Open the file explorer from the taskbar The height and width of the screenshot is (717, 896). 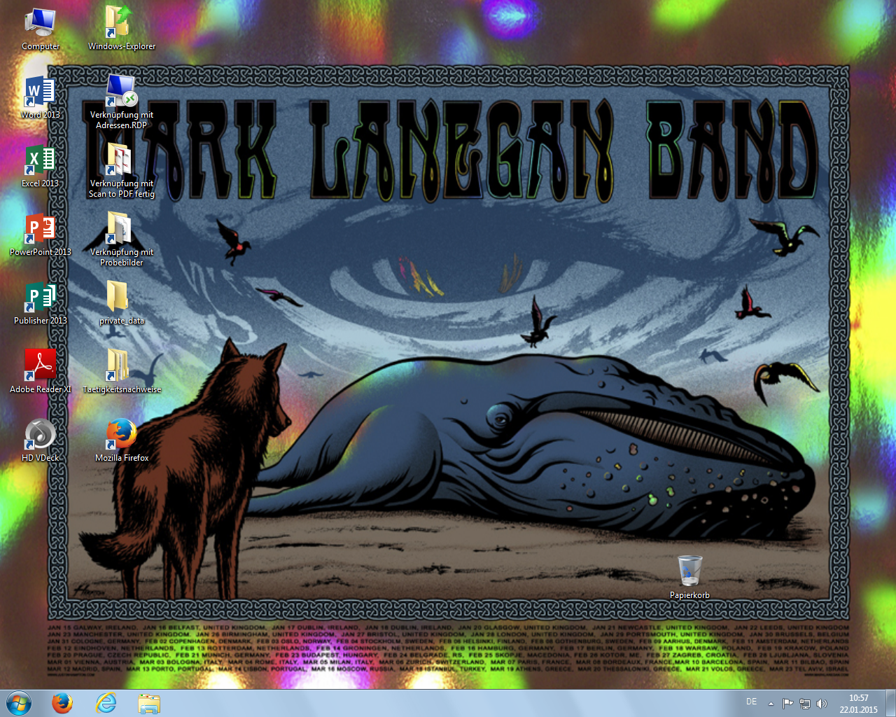click(149, 703)
